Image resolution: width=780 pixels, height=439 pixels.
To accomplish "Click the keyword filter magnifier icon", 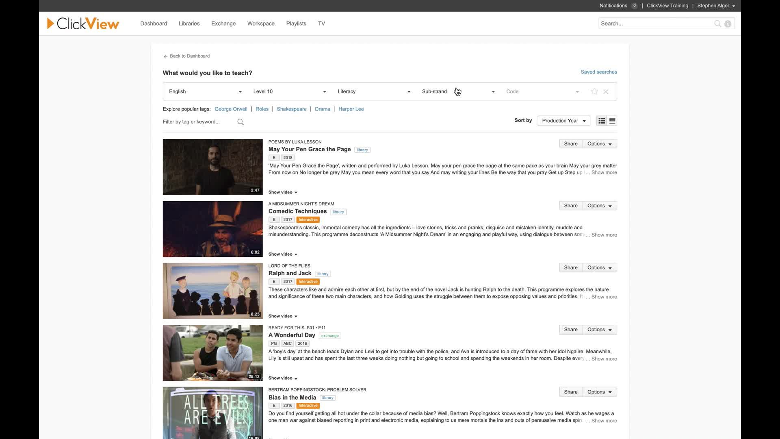I will [240, 122].
